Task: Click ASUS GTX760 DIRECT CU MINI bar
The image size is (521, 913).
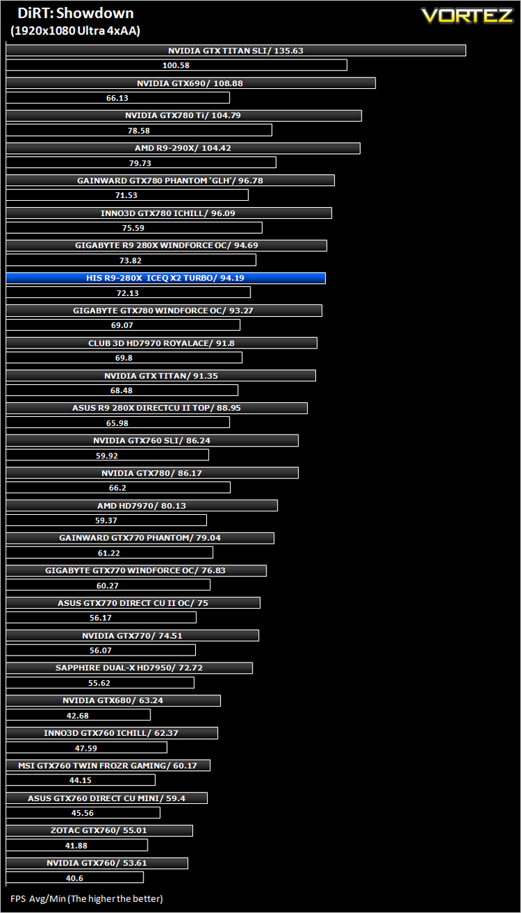Action: pyautogui.click(x=106, y=798)
